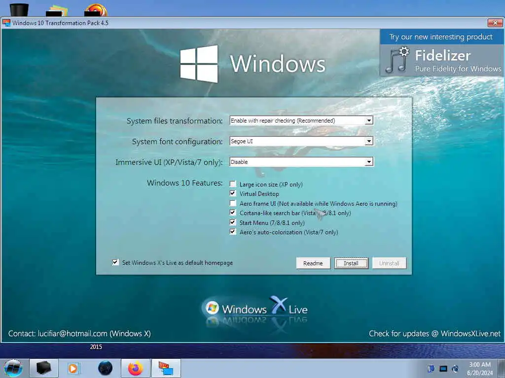Enable Large icon size (XP only)
Viewport: 505px width, 378px height.
tap(233, 184)
